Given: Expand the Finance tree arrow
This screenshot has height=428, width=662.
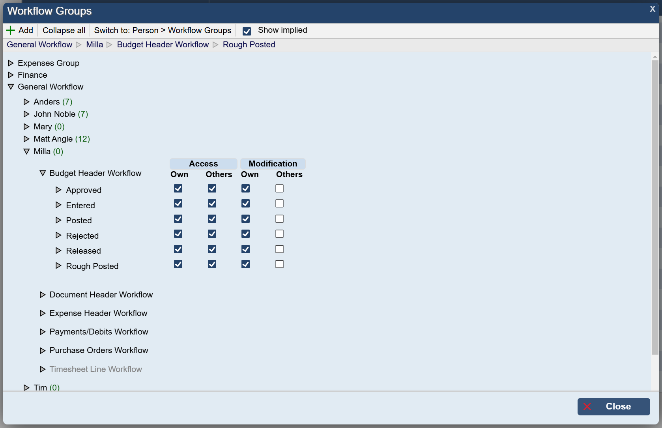Looking at the screenshot, I should [x=11, y=75].
